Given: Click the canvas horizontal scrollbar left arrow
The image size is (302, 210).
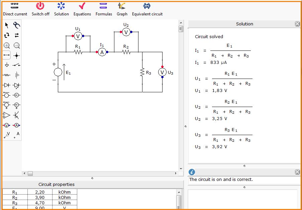Looking at the screenshot, I should [x=24, y=174].
